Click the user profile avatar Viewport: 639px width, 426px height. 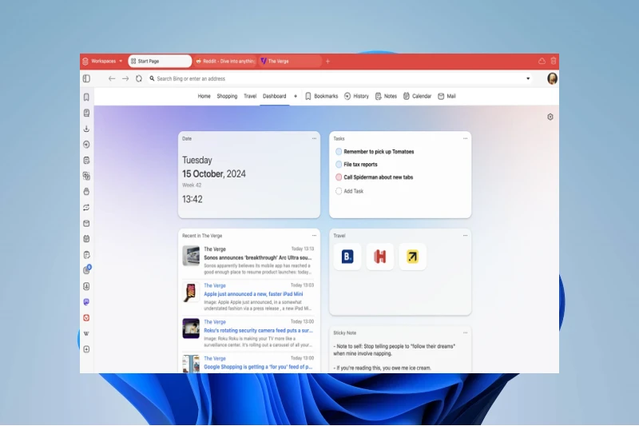[552, 78]
